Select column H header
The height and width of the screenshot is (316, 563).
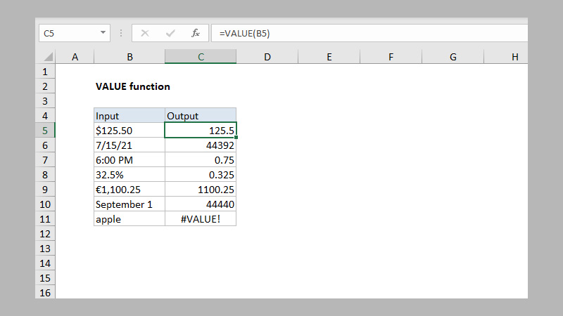pos(514,57)
